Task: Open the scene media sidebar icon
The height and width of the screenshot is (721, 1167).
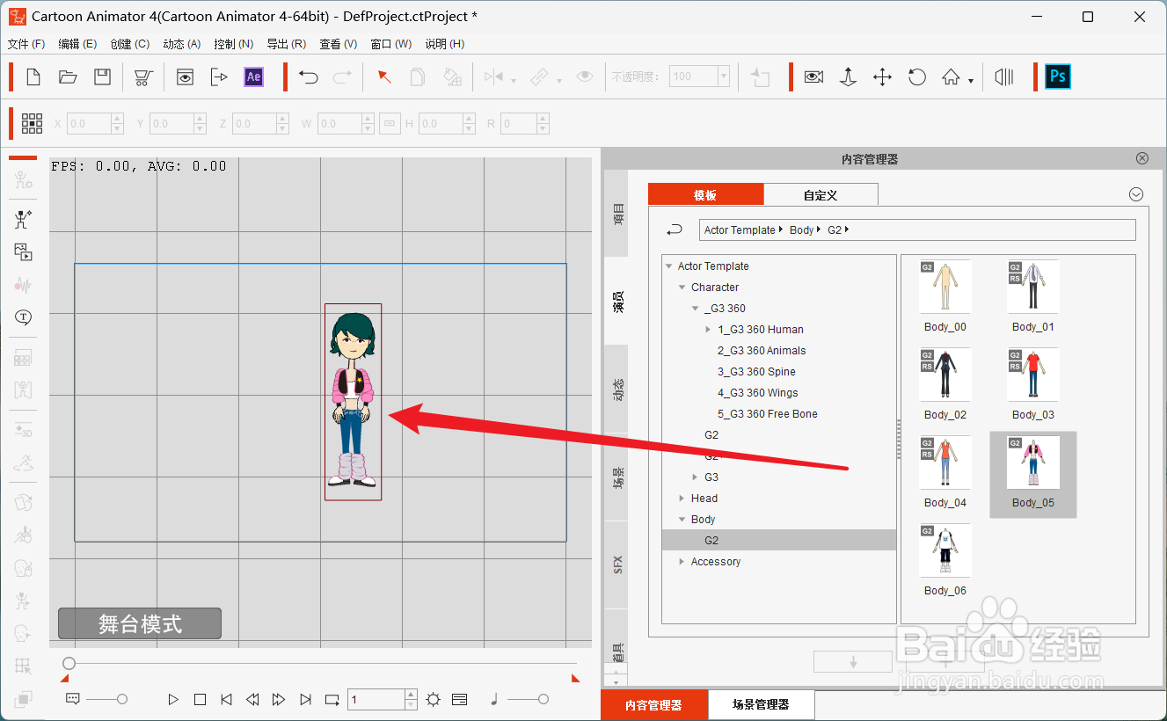Action: tap(24, 252)
